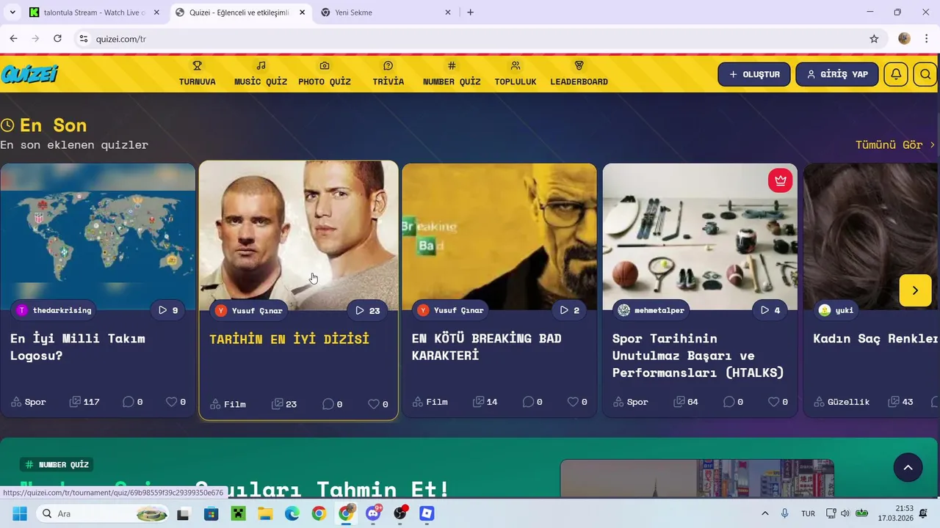The width and height of the screenshot is (940, 528).
Task: Open comments on Breaking Bad Karakteri quiz
Action: coord(533,402)
